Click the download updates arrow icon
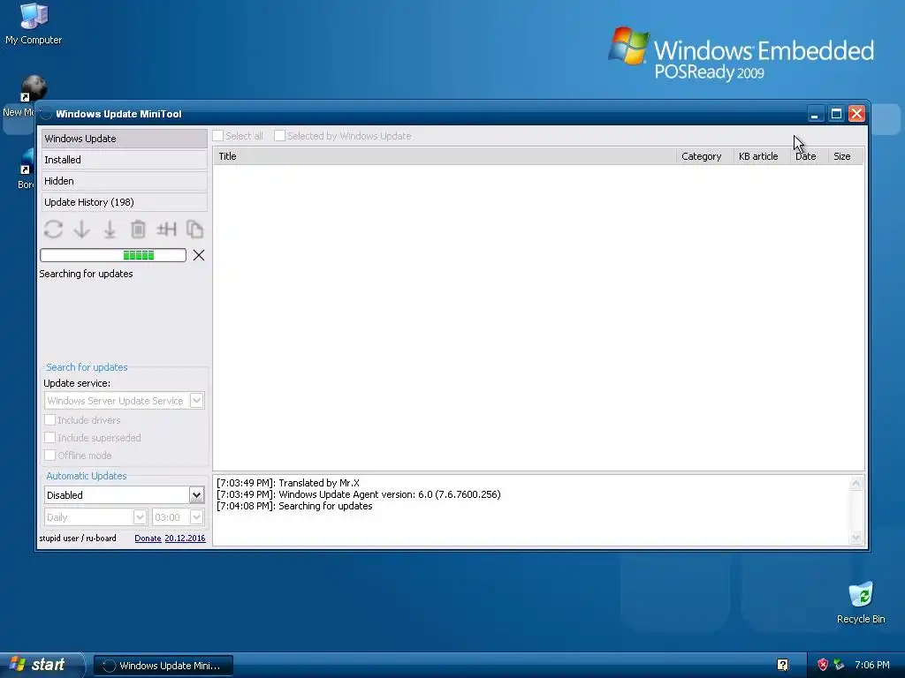 tap(81, 230)
